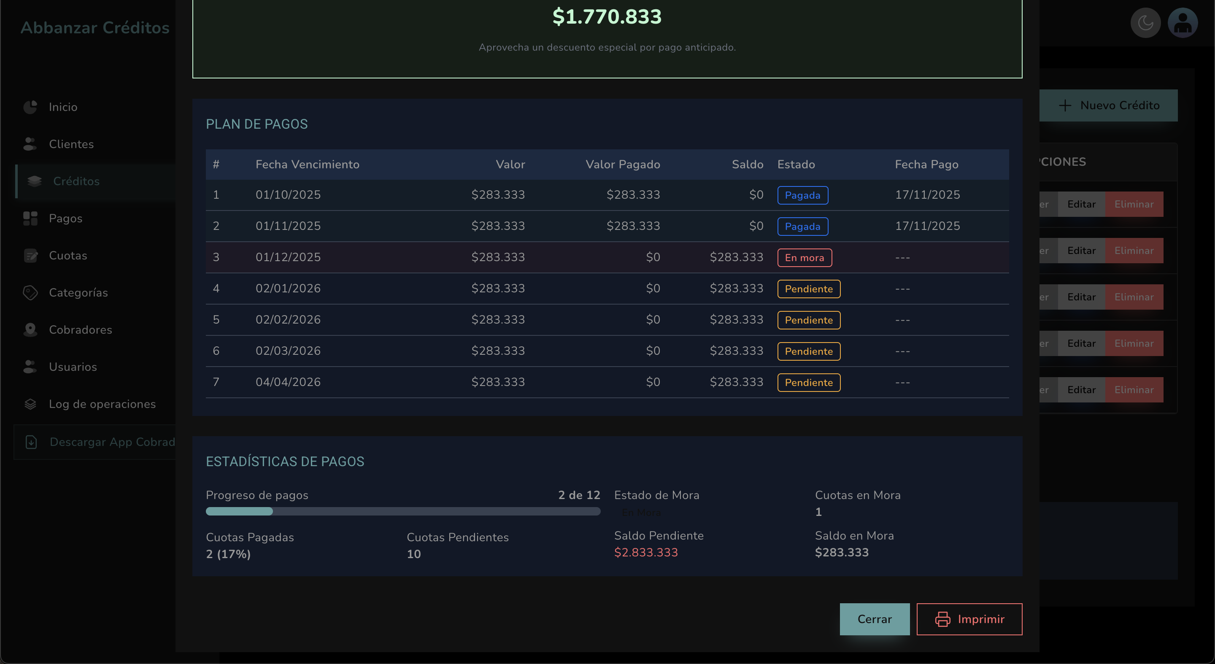
Task: Select Créditos in the sidebar
Action: (x=95, y=181)
